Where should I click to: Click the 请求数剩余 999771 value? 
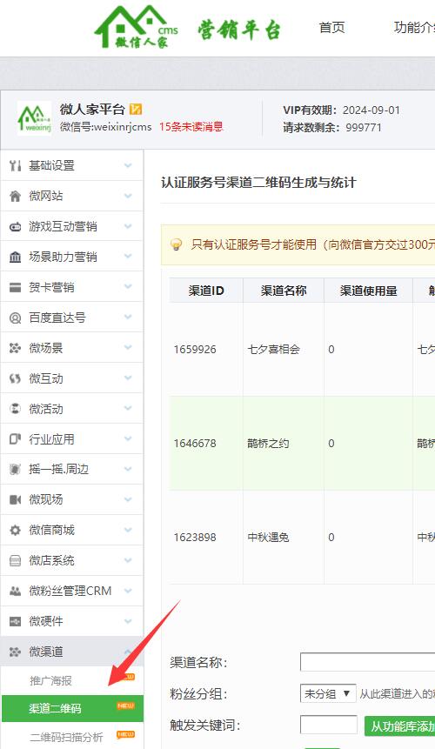coord(364,128)
